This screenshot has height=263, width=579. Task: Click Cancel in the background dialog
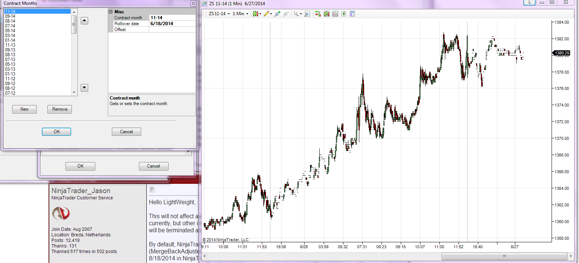[153, 166]
